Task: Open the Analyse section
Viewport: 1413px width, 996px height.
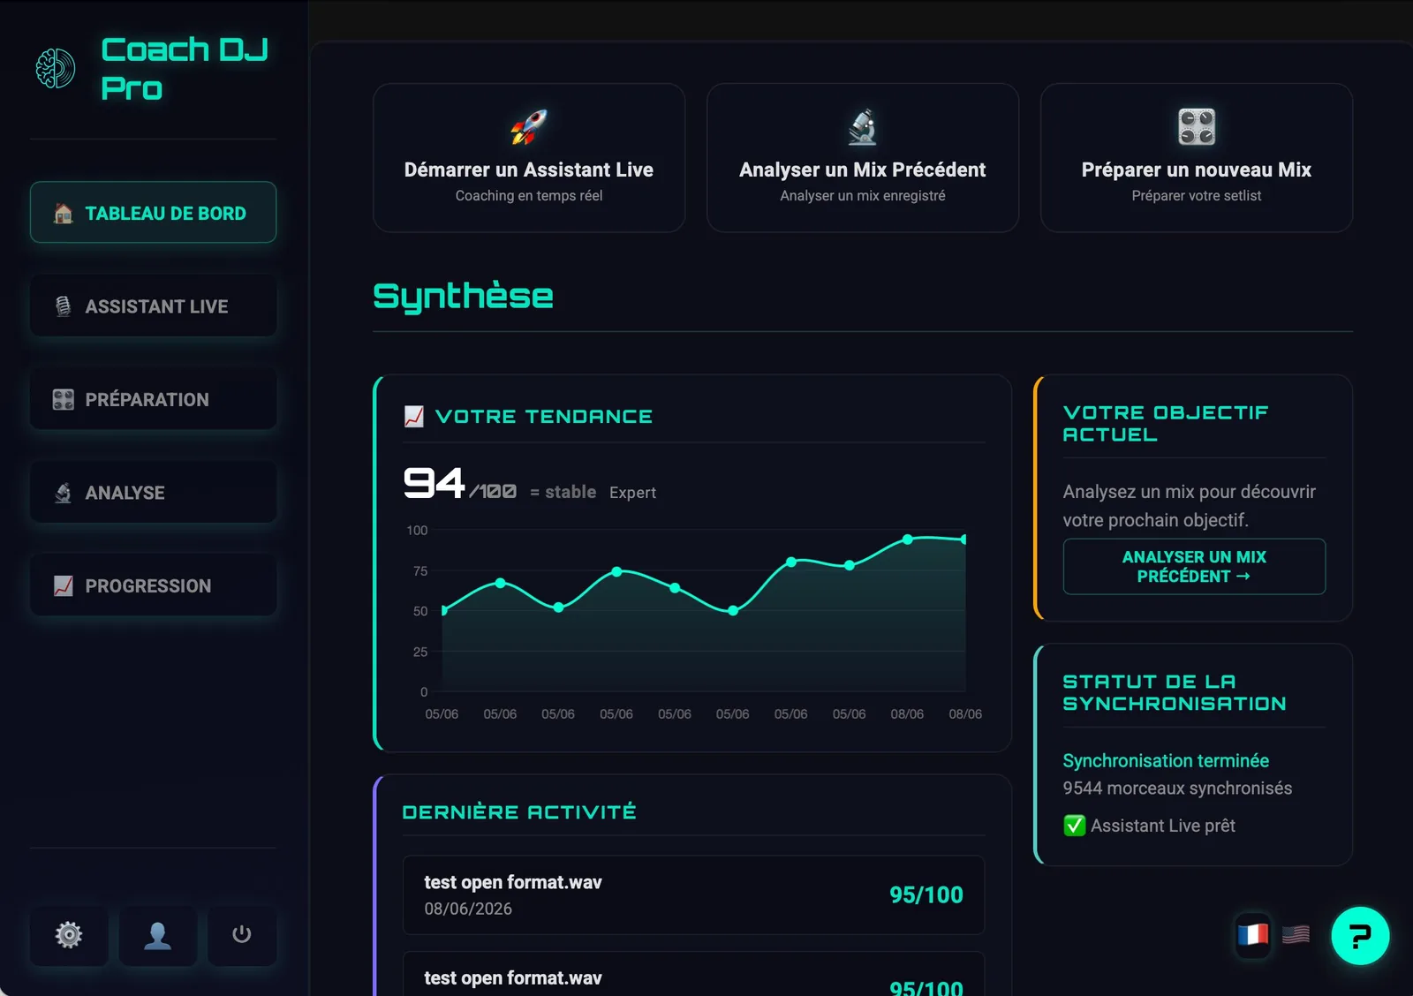Action: pyautogui.click(x=154, y=493)
